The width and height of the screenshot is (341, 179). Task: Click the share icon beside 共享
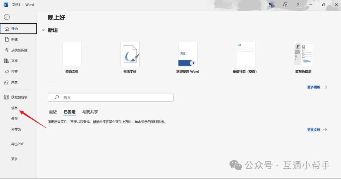tap(7, 82)
